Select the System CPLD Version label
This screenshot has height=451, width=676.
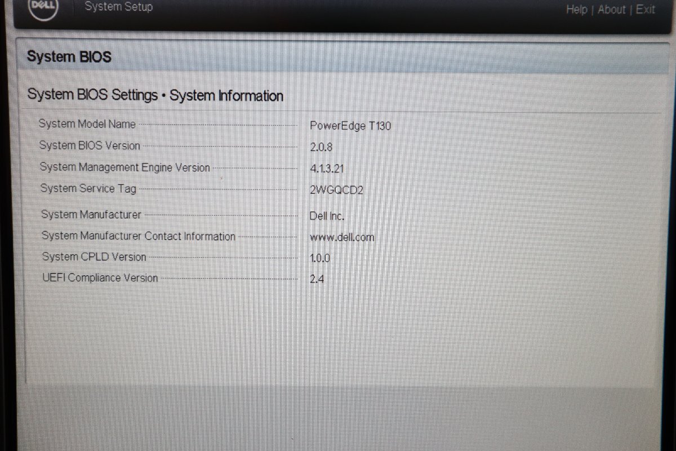pyautogui.click(x=94, y=257)
